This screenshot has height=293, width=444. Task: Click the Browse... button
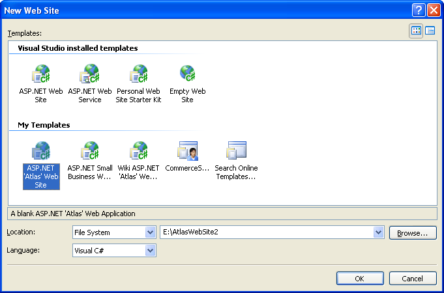[413, 232]
